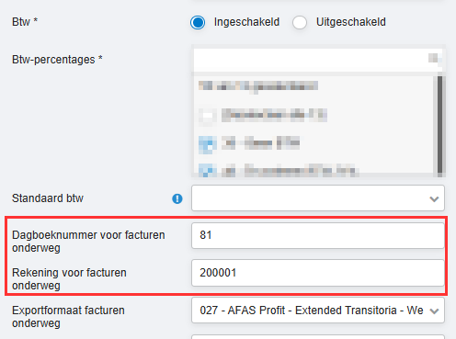
Task: Focus the Dagboeknummer voor facturen onderweg field
Action: pos(318,235)
